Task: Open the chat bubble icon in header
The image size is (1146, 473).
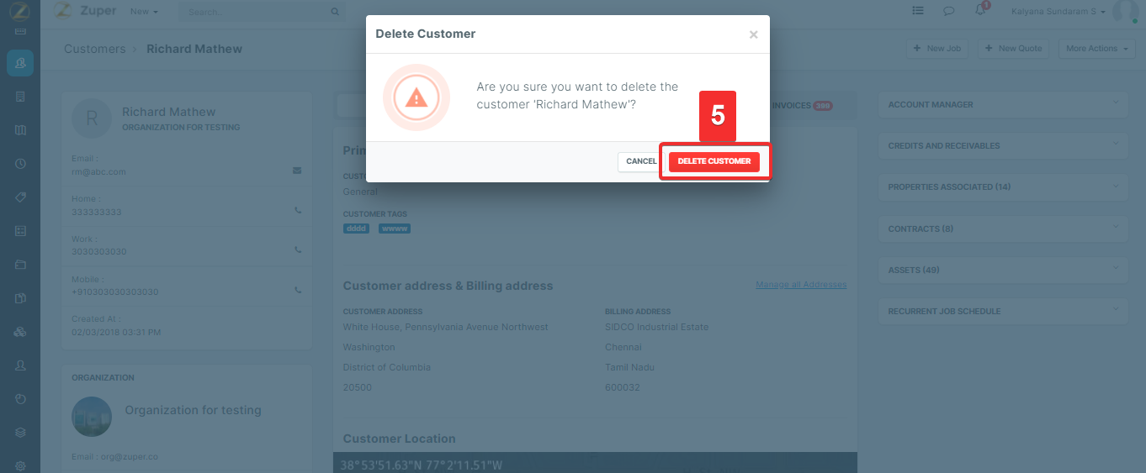Action: (x=948, y=11)
